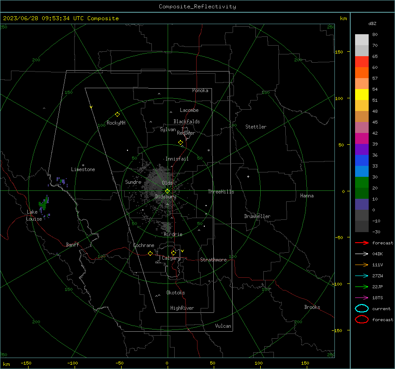Click the Composite_Reflectivity title text
Viewport: 395px width, 369px height.
coord(197,7)
